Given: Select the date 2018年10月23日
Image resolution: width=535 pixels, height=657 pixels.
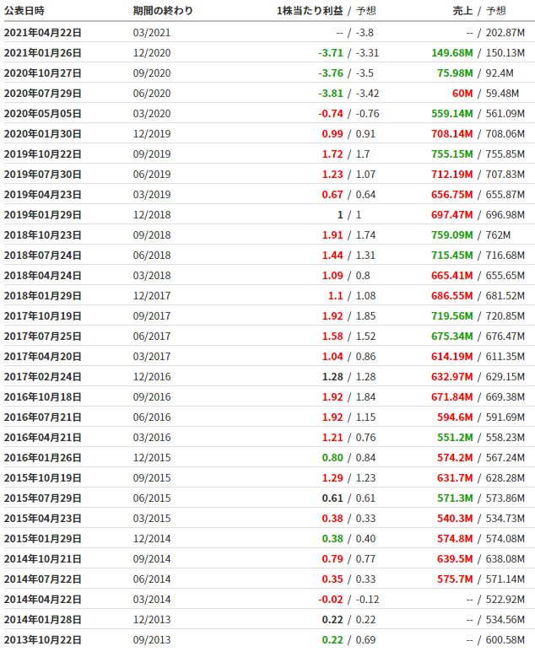Looking at the screenshot, I should (43, 235).
